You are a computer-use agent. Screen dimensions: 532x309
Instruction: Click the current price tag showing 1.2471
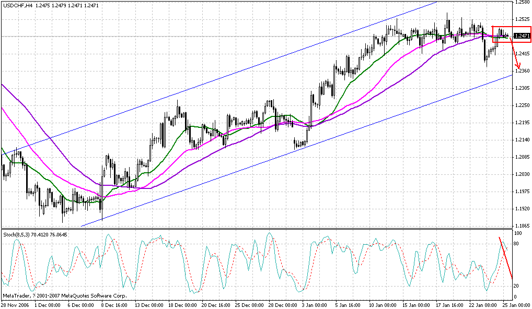(x=521, y=36)
